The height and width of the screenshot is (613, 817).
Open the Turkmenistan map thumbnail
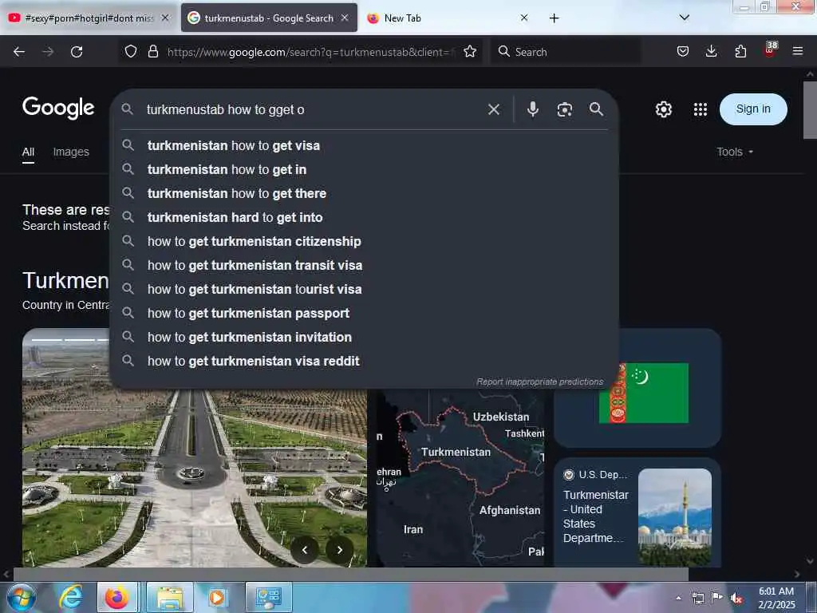(x=460, y=477)
